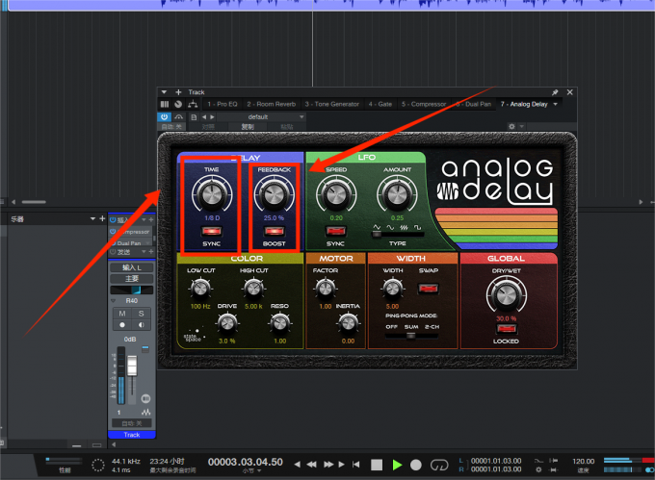Open the channel editor columns icon
The image size is (655, 480).
pos(165,104)
